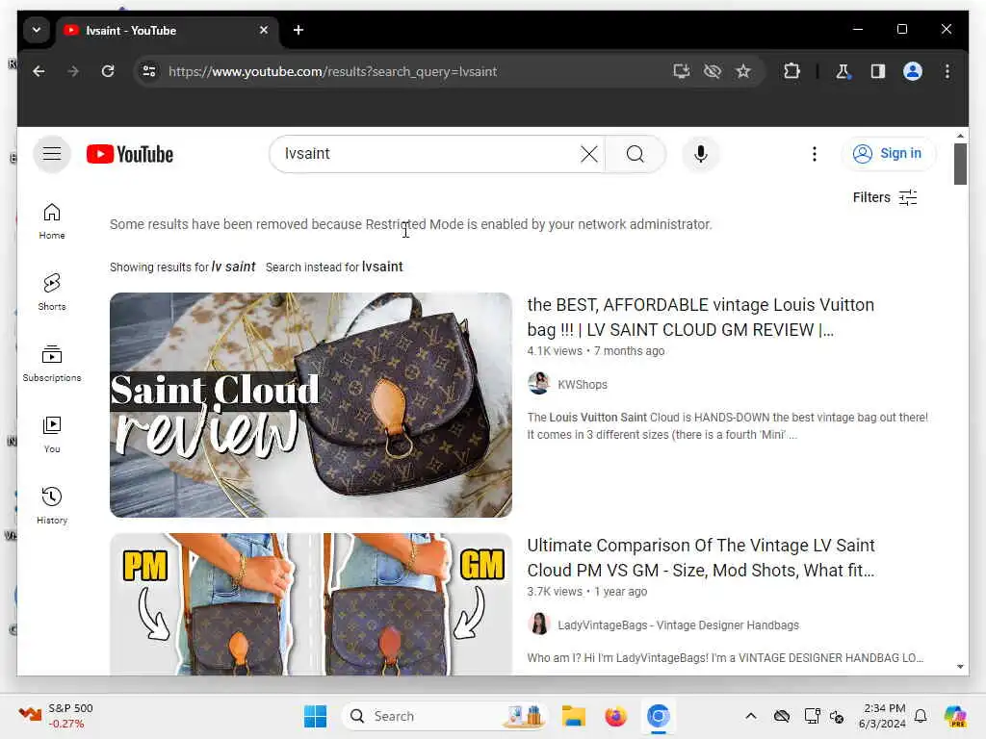Click the crossed-eye tracking protection icon
This screenshot has height=739, width=986.
pyautogui.click(x=713, y=71)
